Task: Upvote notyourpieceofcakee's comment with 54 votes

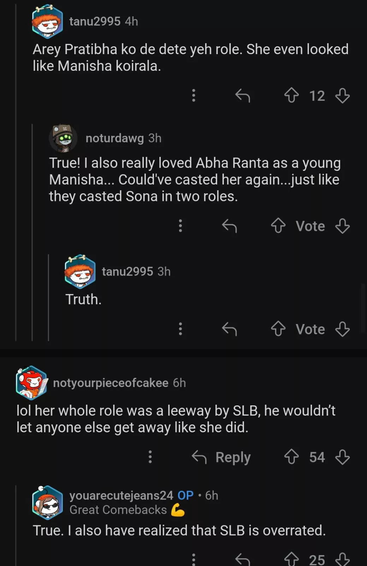Action: pos(291,457)
